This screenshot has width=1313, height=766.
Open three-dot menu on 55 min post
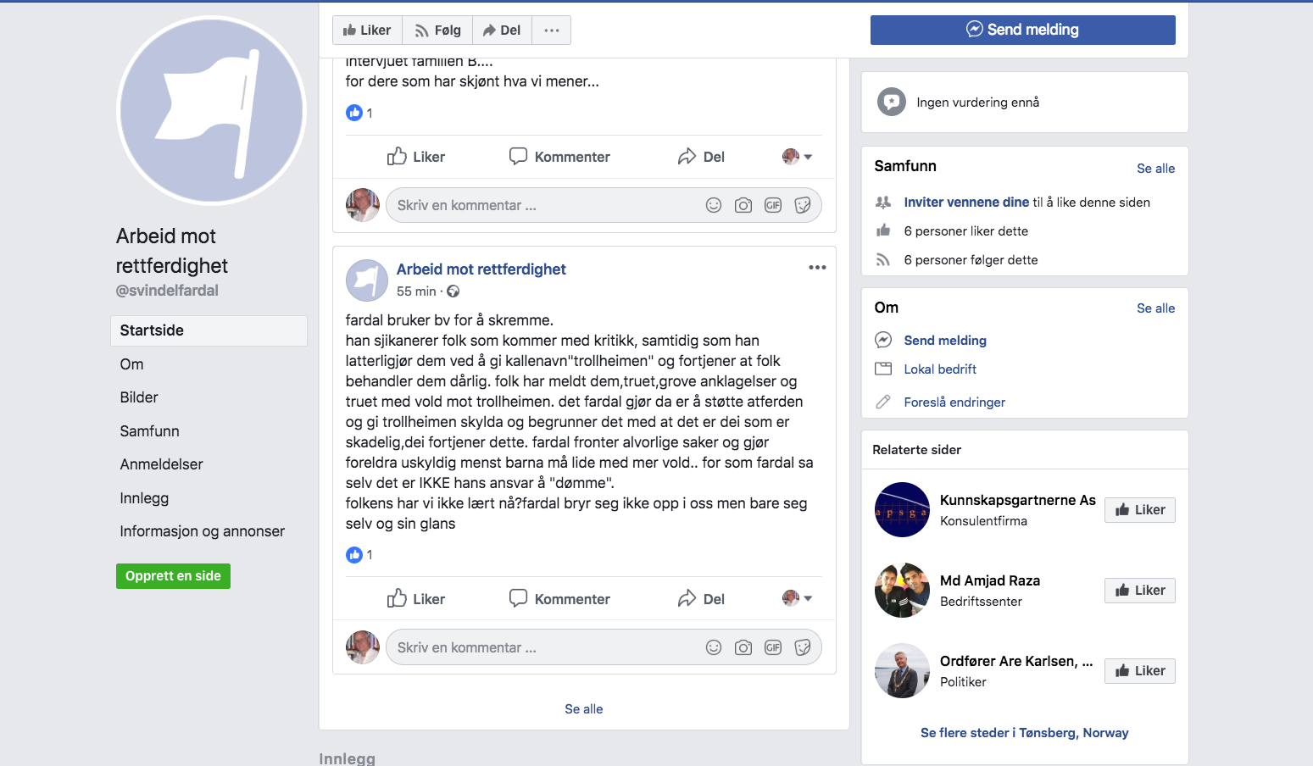(x=817, y=268)
